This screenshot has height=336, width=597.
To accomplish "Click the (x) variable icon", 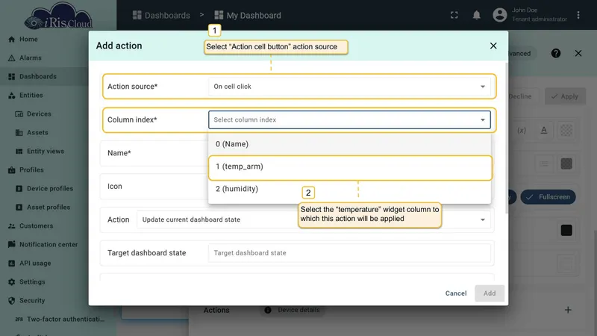I will pyautogui.click(x=522, y=130).
